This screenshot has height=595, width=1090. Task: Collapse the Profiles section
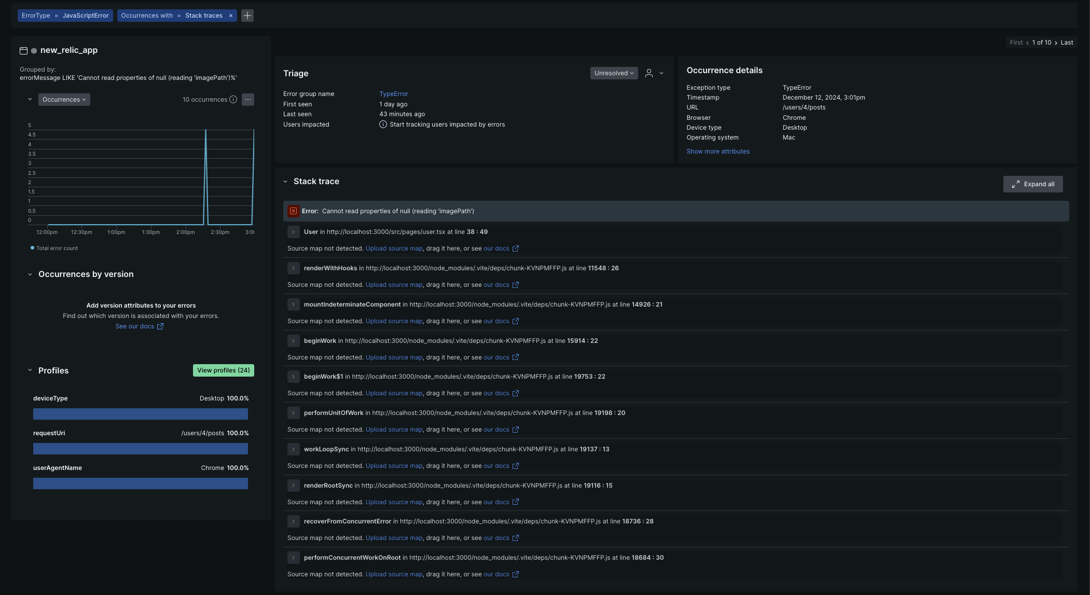[30, 370]
